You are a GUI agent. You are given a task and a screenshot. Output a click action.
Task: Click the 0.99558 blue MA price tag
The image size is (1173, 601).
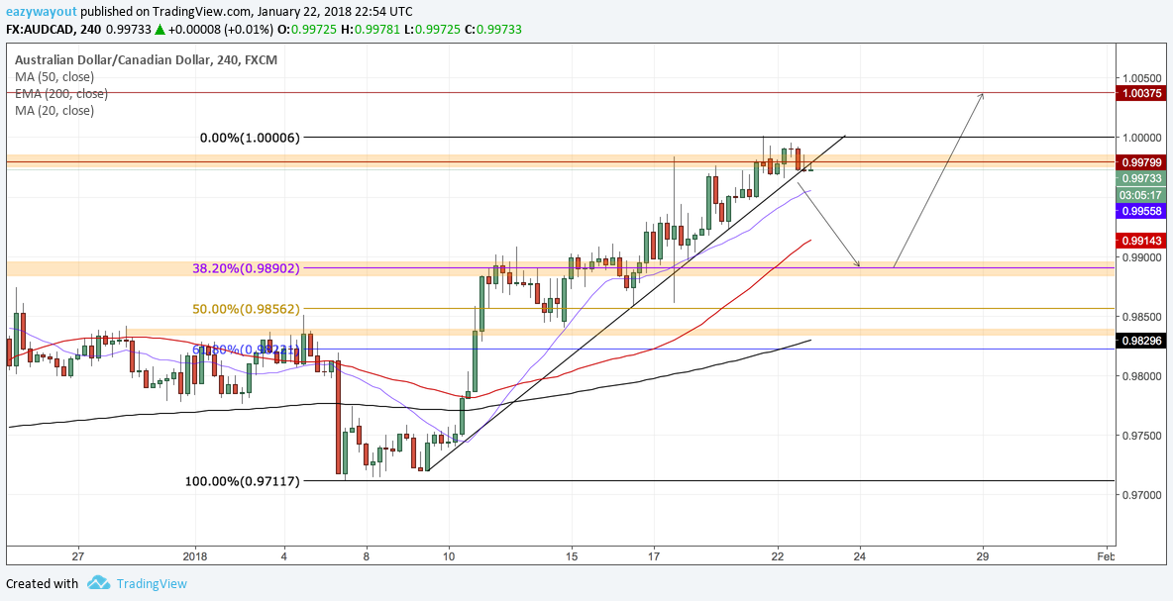[1143, 212]
